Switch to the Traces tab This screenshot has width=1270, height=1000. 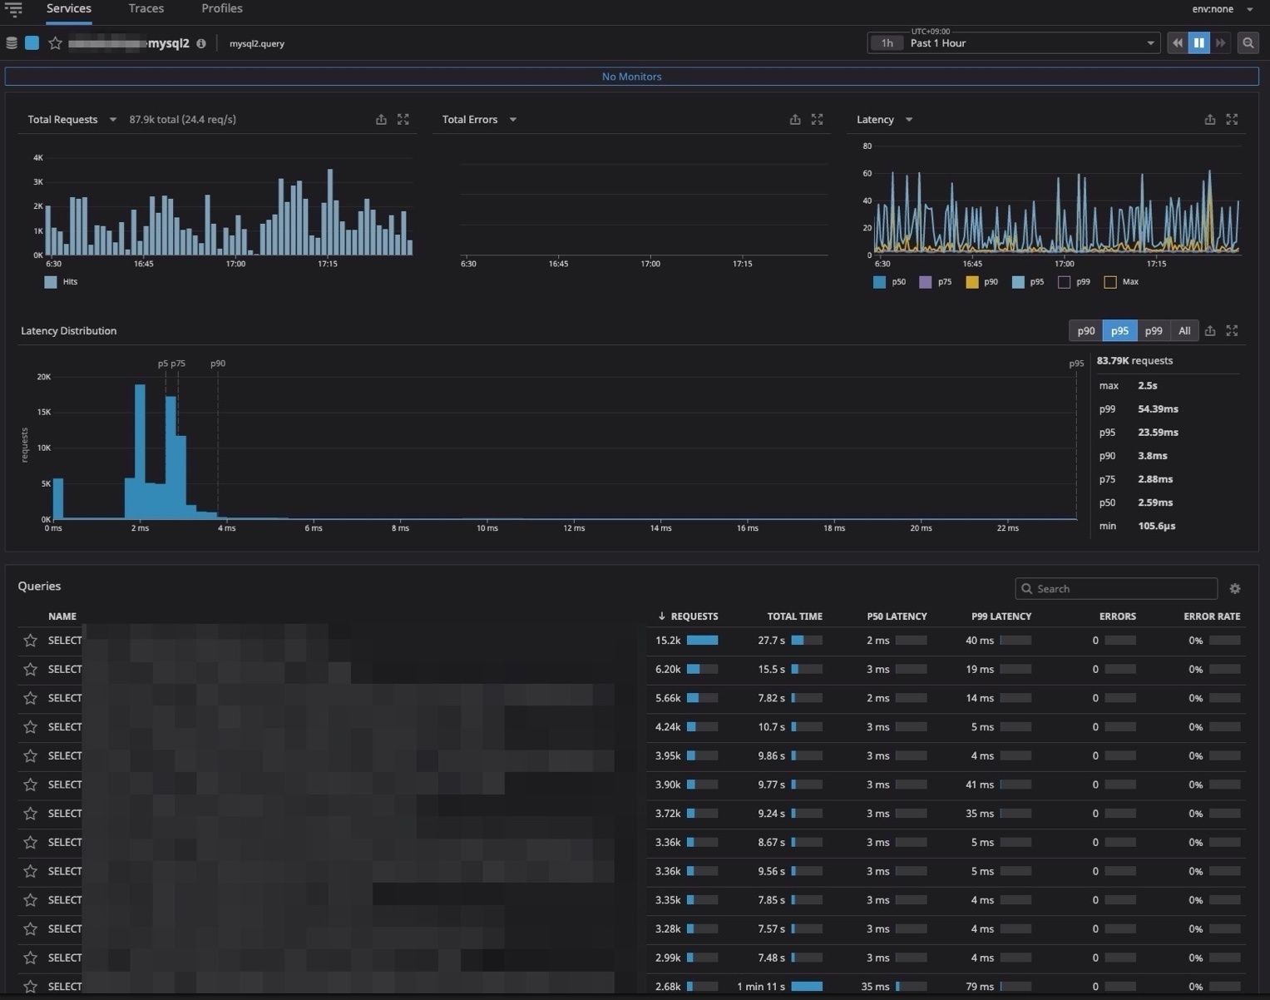click(146, 8)
